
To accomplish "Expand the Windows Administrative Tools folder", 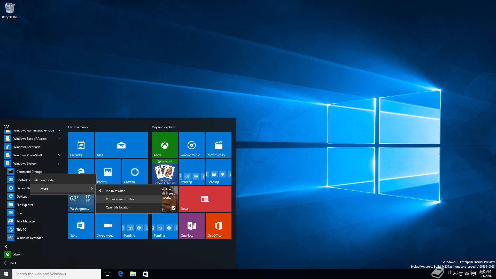I will 33,131.
